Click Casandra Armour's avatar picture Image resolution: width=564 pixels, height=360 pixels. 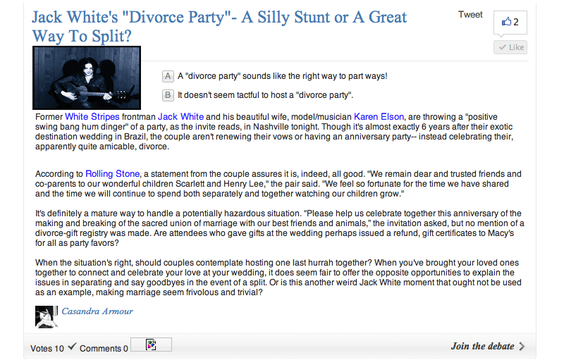point(45,316)
